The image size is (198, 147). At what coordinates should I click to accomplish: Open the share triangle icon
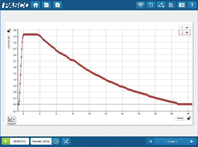[161, 5]
